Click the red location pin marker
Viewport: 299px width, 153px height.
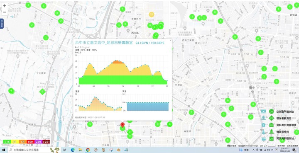click(123, 125)
